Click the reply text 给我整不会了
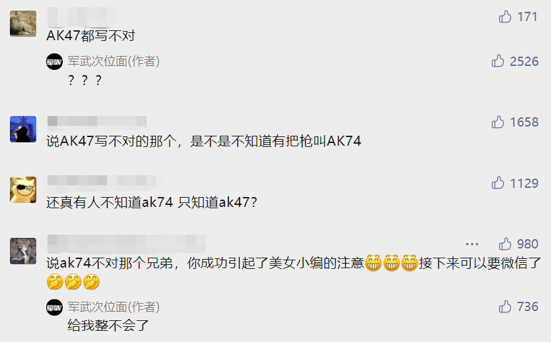Image resolution: width=551 pixels, height=342 pixels. pos(108,326)
